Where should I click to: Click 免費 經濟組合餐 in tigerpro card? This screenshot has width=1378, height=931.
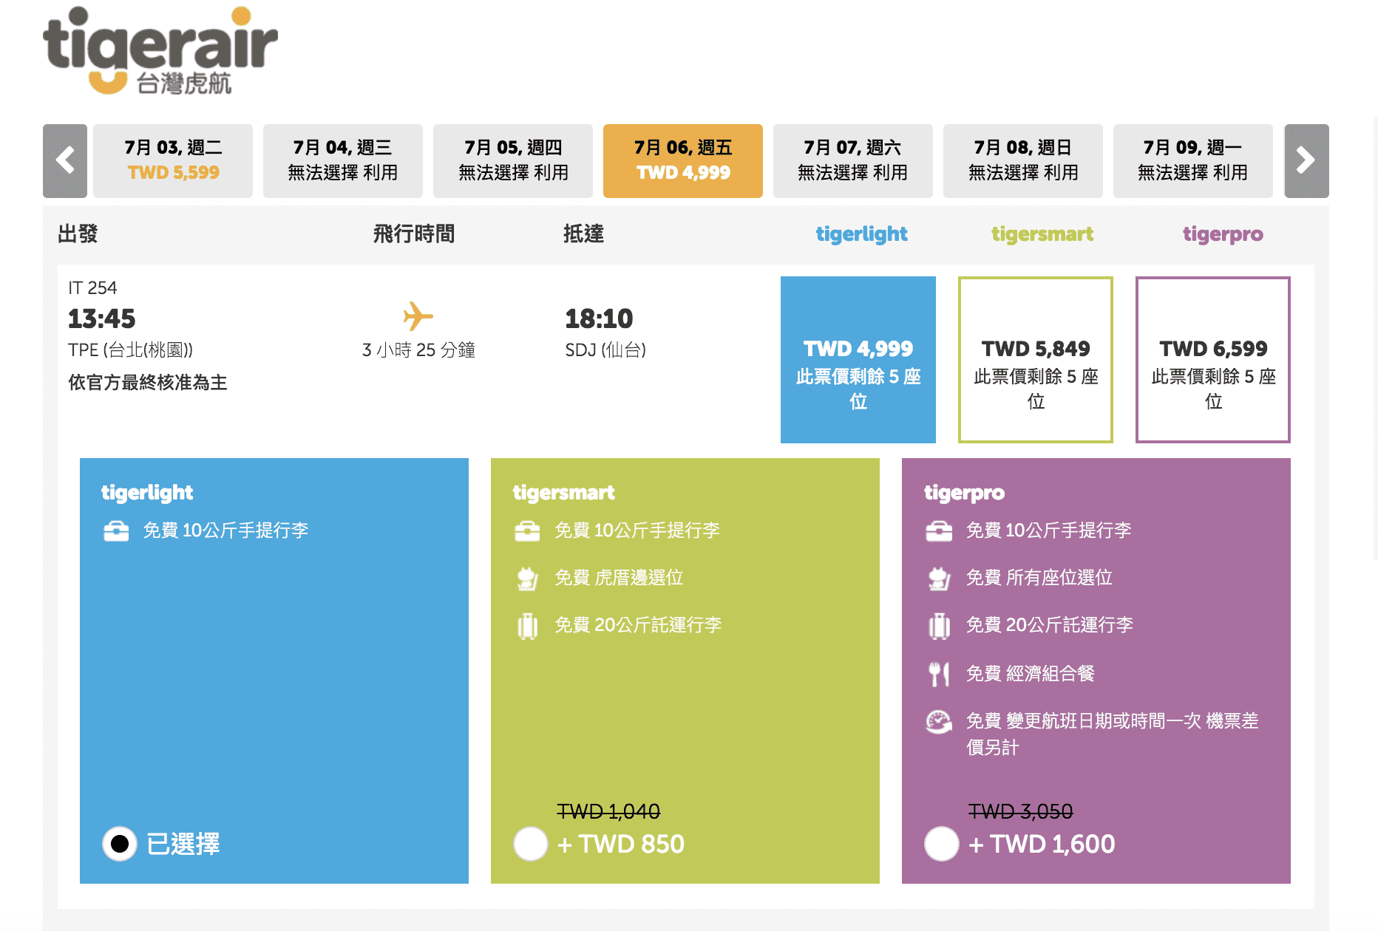coord(1031,674)
